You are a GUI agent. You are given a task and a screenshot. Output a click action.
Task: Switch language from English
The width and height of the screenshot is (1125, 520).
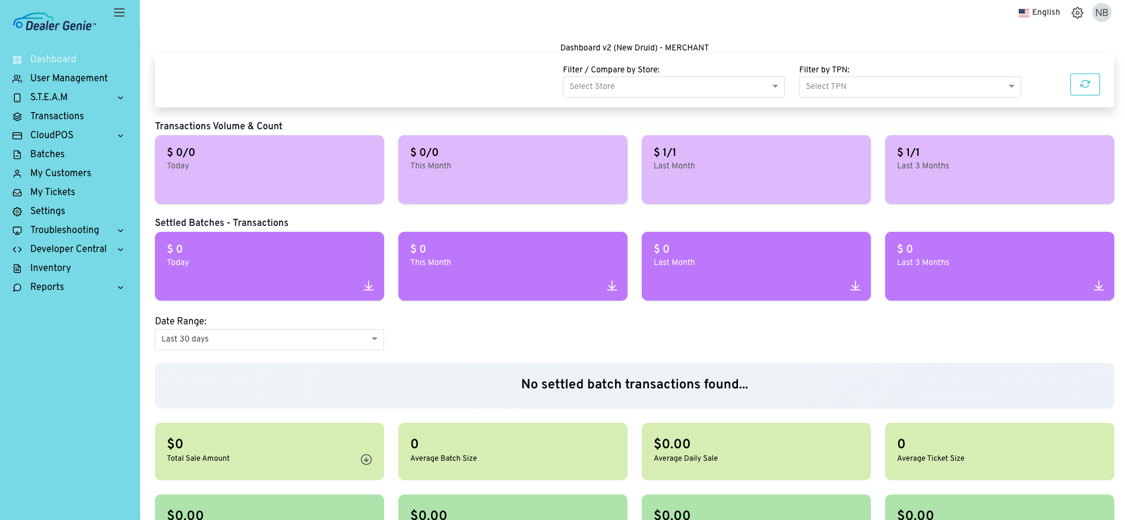1039,12
